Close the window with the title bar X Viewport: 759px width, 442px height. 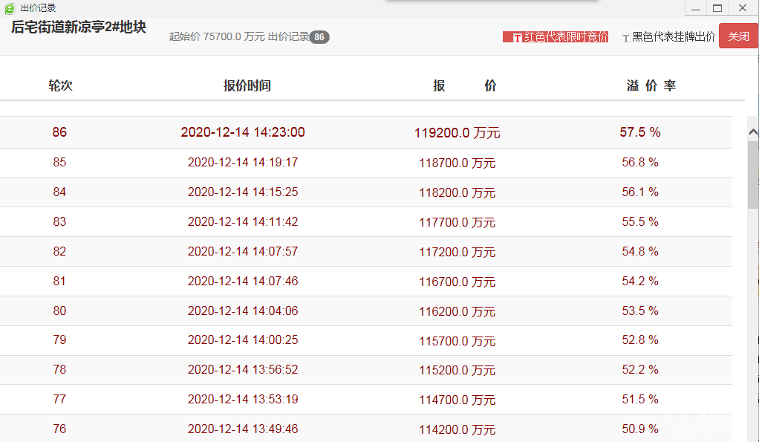tap(742, 8)
